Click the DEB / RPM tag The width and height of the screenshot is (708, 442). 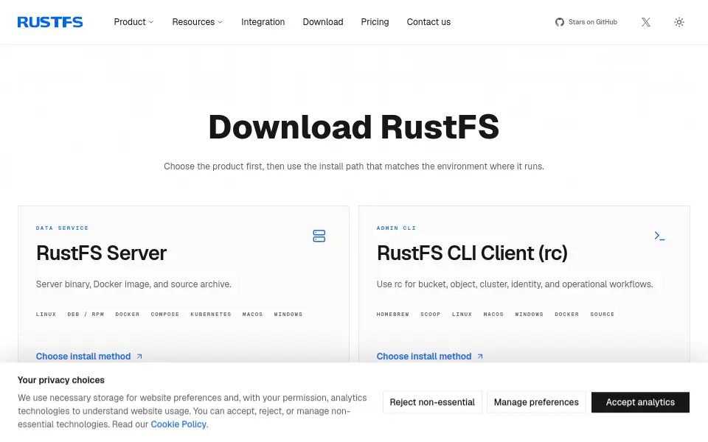pyautogui.click(x=86, y=315)
